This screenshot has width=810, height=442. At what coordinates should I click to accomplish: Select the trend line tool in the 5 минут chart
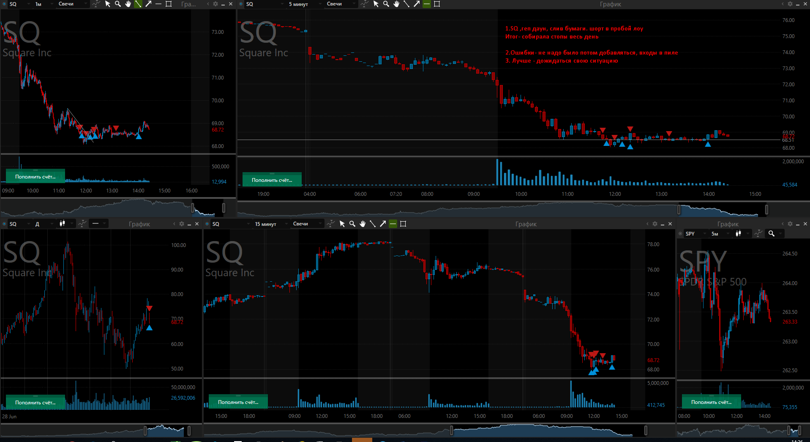[x=406, y=4]
